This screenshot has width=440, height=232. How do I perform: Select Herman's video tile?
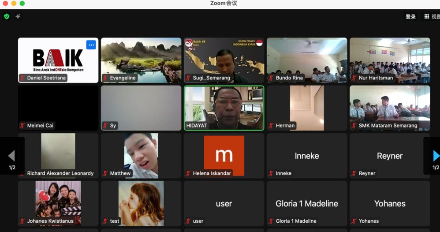[307, 108]
